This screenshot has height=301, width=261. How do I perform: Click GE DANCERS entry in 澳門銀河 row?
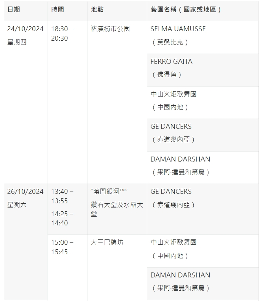pyautogui.click(x=203, y=209)
